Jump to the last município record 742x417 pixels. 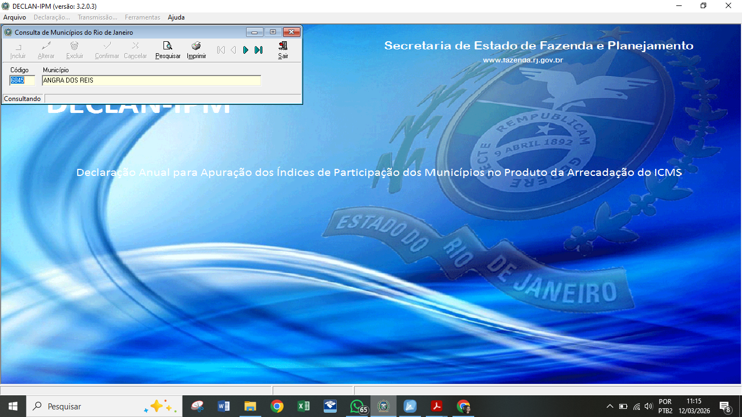click(259, 50)
